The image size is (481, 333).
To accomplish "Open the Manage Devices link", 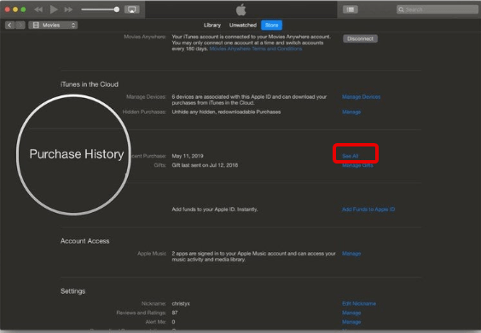I will click(x=361, y=97).
